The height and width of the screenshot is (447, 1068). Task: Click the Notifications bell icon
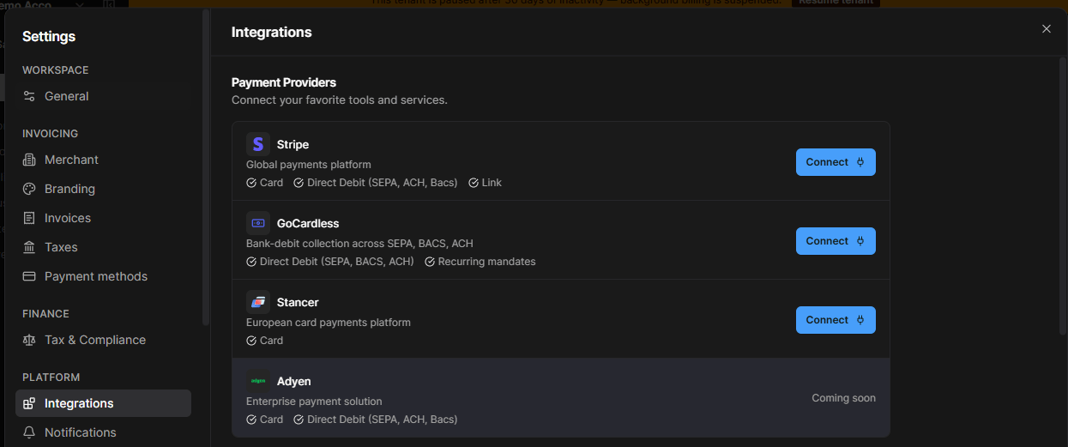click(29, 432)
